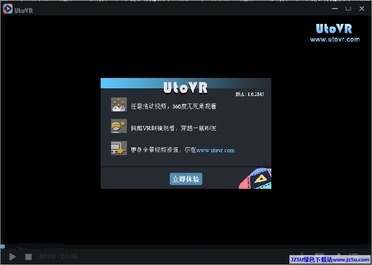Click the VR glasses icon in the dialog
This screenshot has height=265, width=372.
(119, 126)
